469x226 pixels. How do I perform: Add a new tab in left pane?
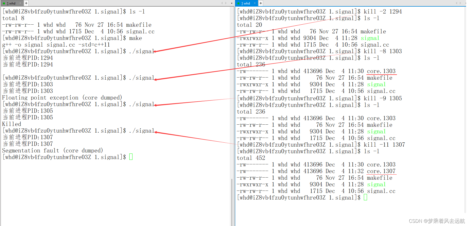tap(26, 3)
